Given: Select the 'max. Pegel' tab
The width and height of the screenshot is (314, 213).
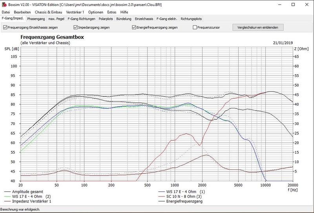Looking at the screenshot, I should tap(57, 18).
